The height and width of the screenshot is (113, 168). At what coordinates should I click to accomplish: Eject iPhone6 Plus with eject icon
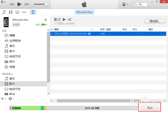[x=46, y=20]
